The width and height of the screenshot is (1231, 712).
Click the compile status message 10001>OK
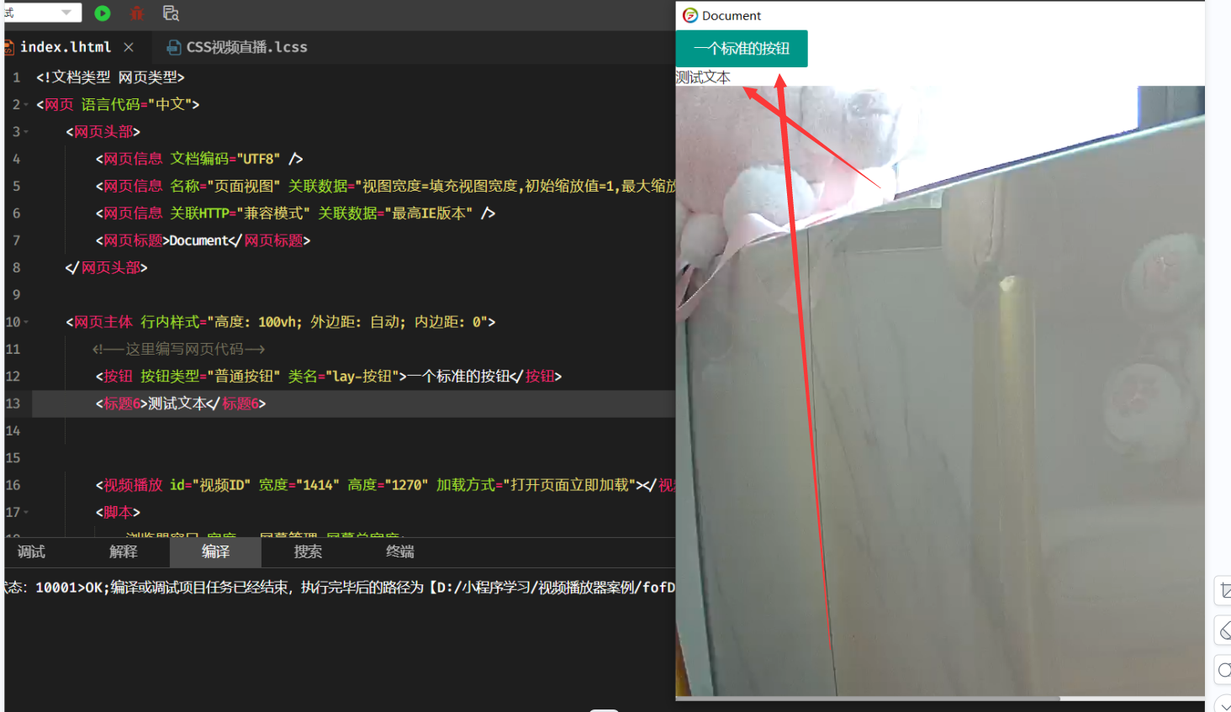tap(340, 587)
